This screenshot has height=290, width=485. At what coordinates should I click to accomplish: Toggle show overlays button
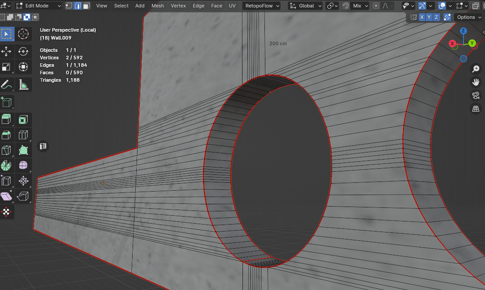click(442, 6)
